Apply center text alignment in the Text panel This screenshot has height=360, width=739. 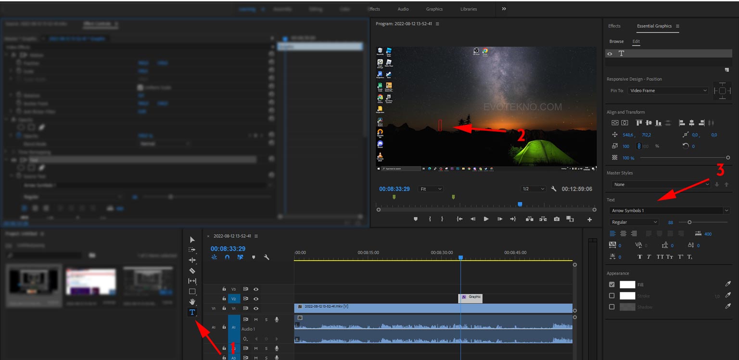[623, 234]
